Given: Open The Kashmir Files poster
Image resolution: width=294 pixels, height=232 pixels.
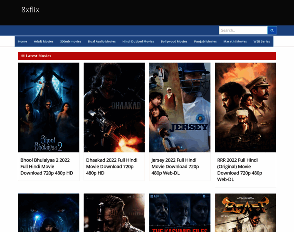Looking at the screenshot, I should click(179, 213).
